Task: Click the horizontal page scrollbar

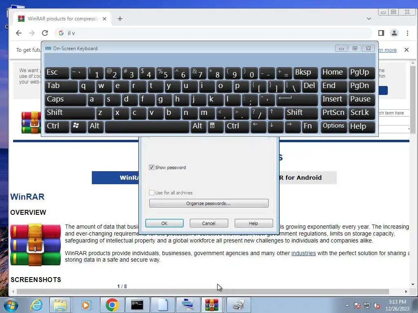Action: [x=202, y=291]
